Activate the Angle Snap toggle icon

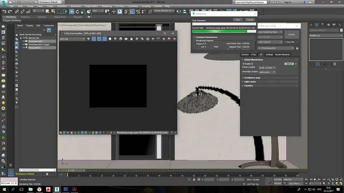[x=132, y=12]
